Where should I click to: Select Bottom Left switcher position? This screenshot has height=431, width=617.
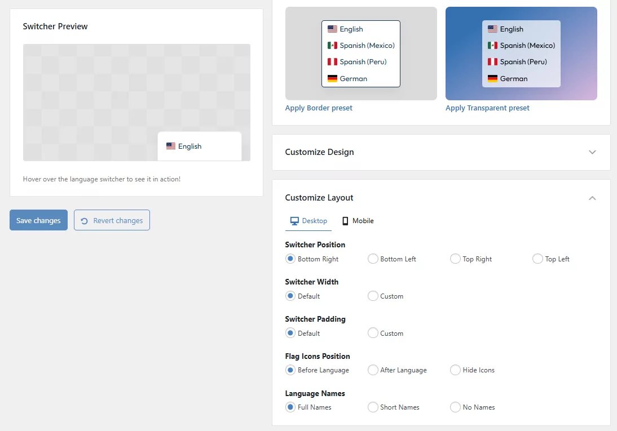(373, 259)
